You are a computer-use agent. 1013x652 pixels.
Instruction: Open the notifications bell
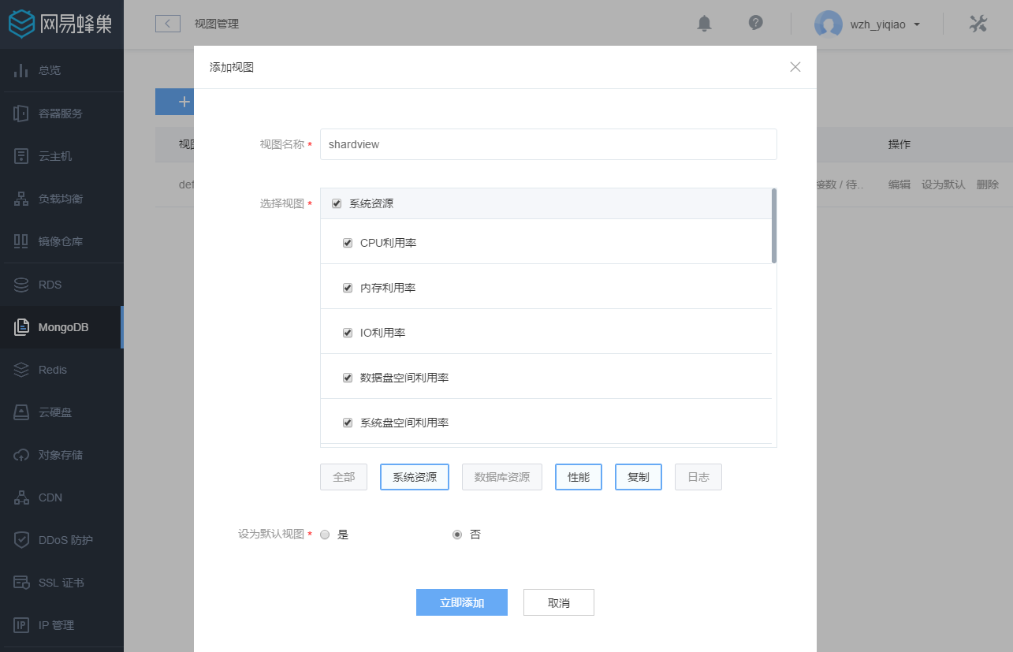coord(704,24)
